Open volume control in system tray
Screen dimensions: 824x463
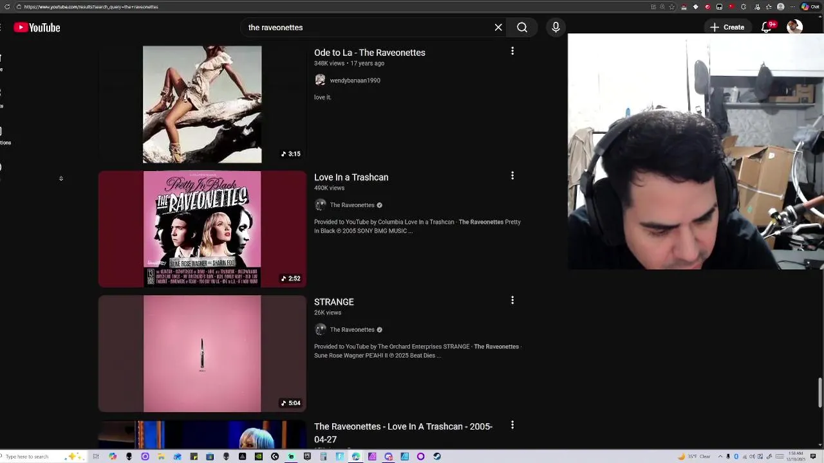tap(752, 457)
